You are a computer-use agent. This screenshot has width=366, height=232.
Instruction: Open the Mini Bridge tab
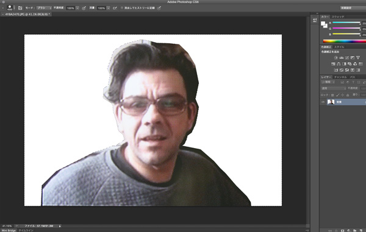point(9,230)
